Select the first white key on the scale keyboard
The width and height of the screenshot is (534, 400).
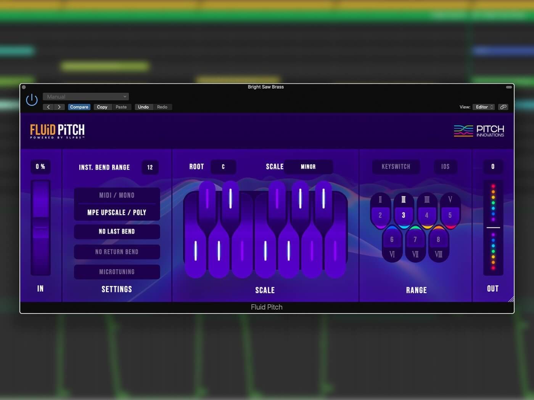click(196, 251)
